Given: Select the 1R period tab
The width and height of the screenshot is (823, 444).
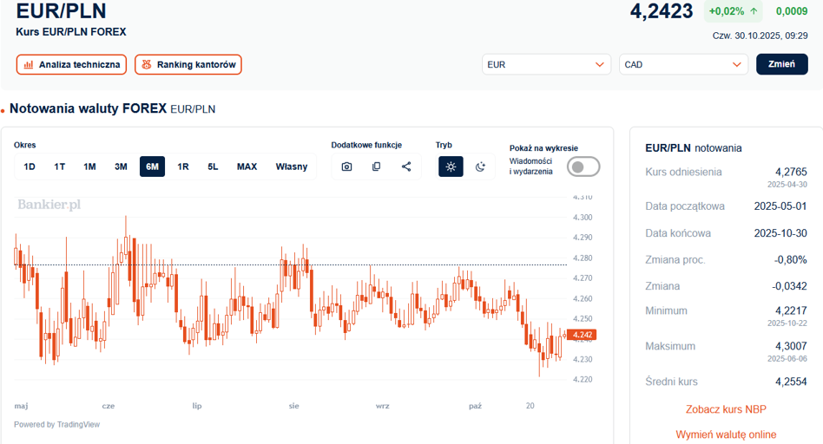Looking at the screenshot, I should pyautogui.click(x=183, y=166).
